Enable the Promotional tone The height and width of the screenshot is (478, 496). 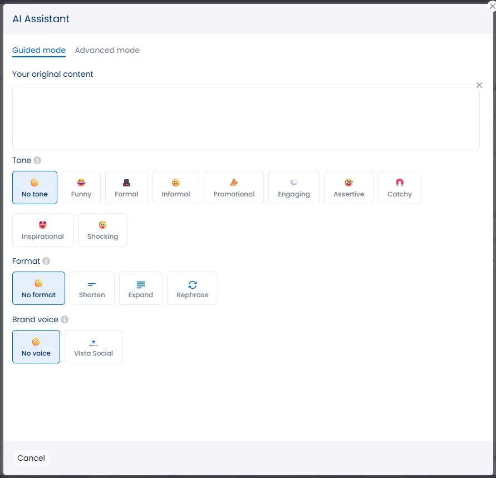coord(234,188)
